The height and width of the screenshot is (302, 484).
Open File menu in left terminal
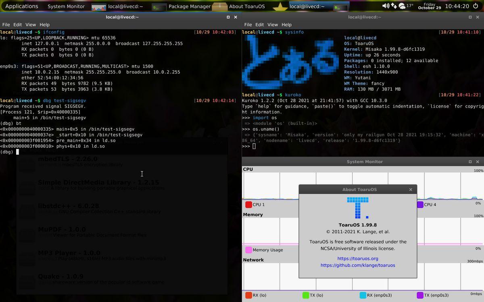6,25
